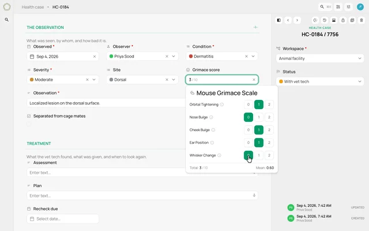Click the Mouse Grimace Scale title
The width and height of the screenshot is (369, 231).
point(227,93)
